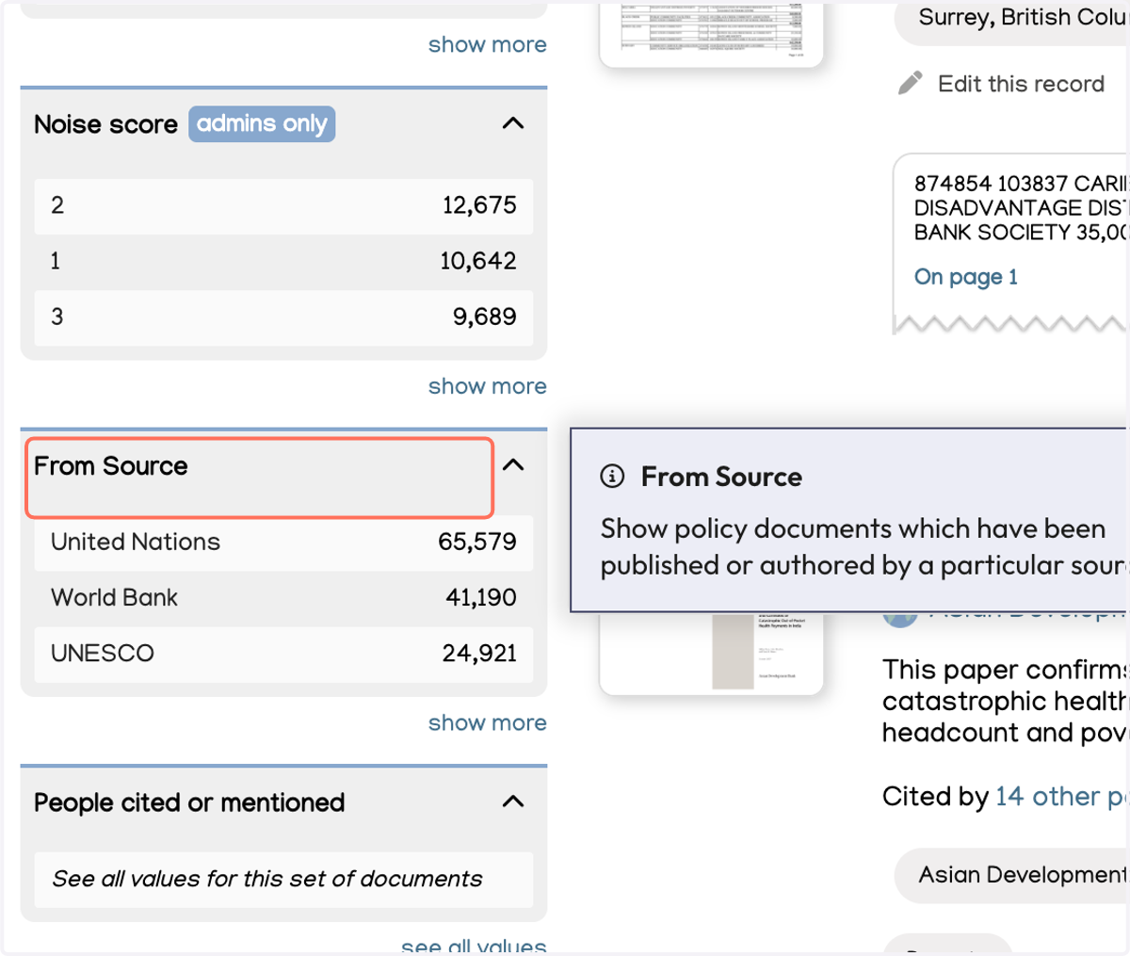Collapse the From Source section chevron

(x=513, y=465)
